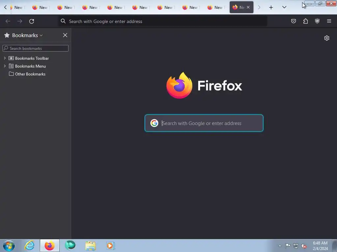
Task: Click the tab strip's right scroll arrow
Action: [259, 7]
